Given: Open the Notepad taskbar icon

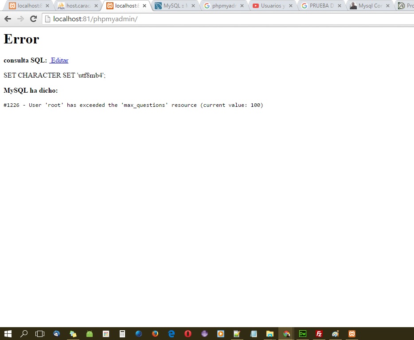Looking at the screenshot, I should click(x=254, y=334).
